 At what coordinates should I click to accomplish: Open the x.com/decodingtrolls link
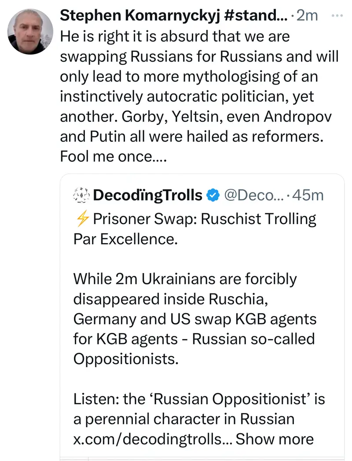154,439
